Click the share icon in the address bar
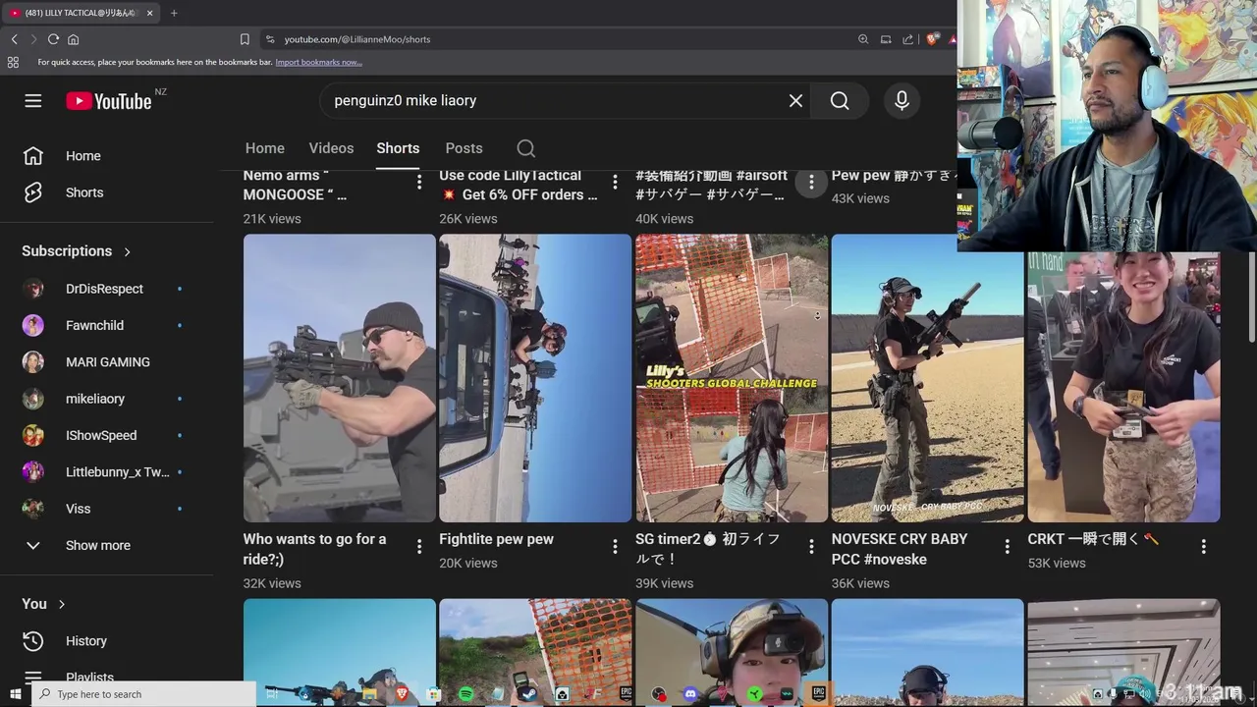This screenshot has width=1257, height=707. click(907, 39)
